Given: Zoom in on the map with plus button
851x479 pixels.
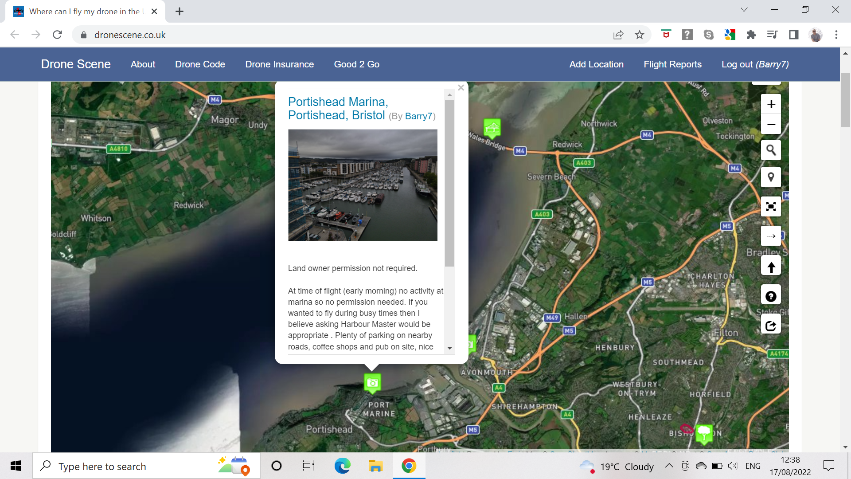Looking at the screenshot, I should 771,104.
